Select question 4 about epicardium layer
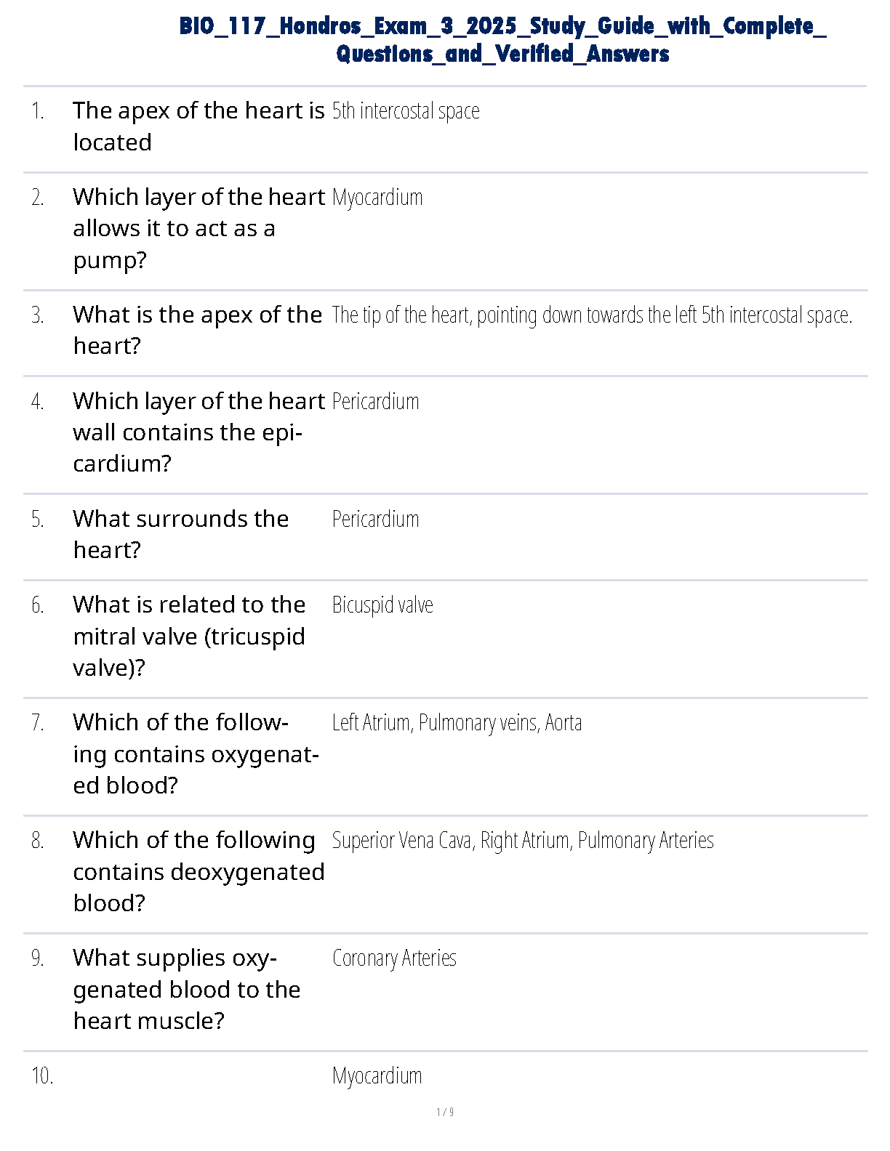 [x=198, y=432]
